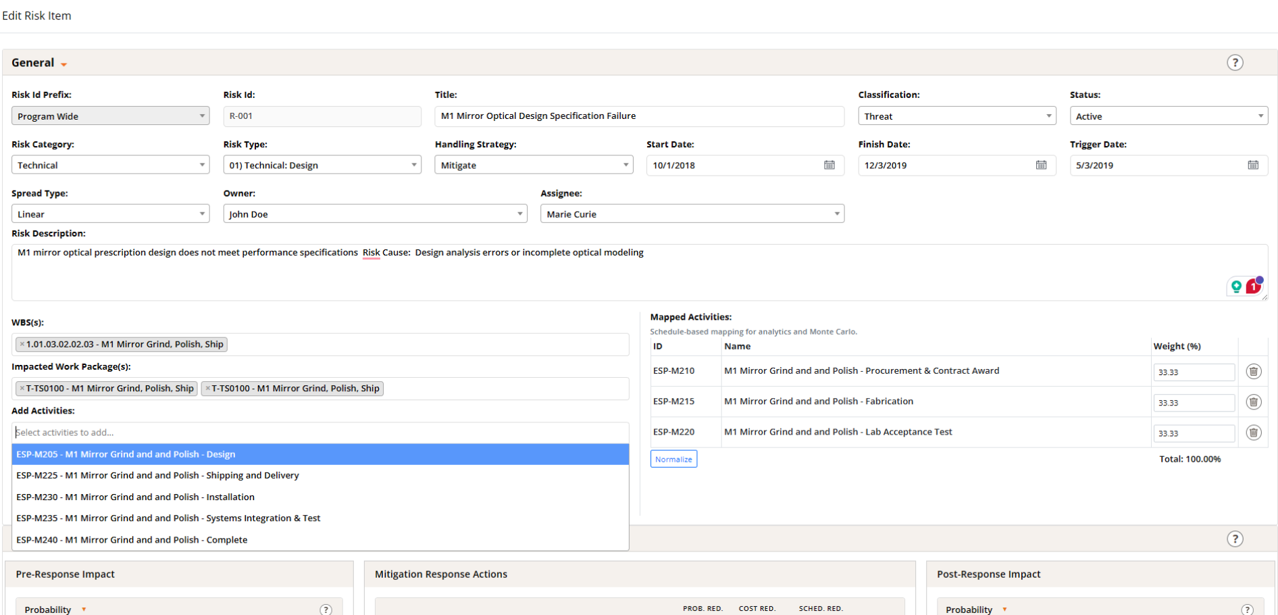
Task: Click the Risk Description text area
Action: tap(639, 272)
